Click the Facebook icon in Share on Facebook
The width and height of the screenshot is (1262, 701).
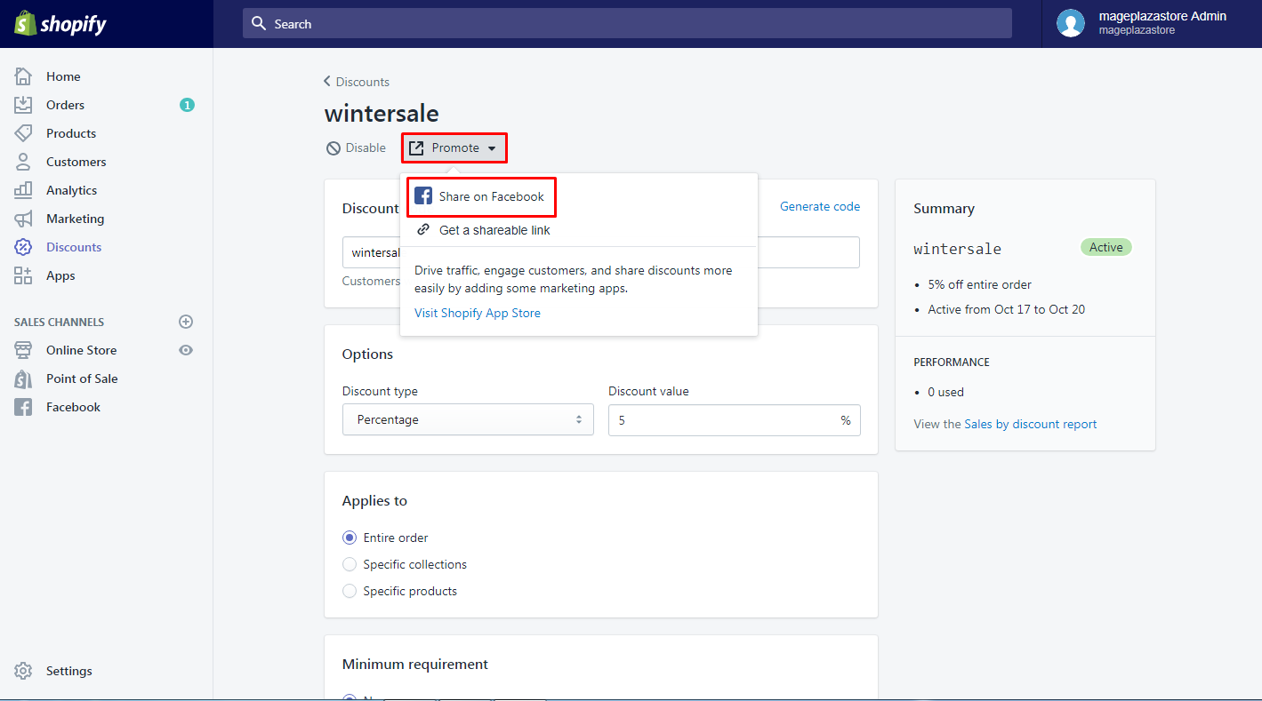(x=423, y=196)
